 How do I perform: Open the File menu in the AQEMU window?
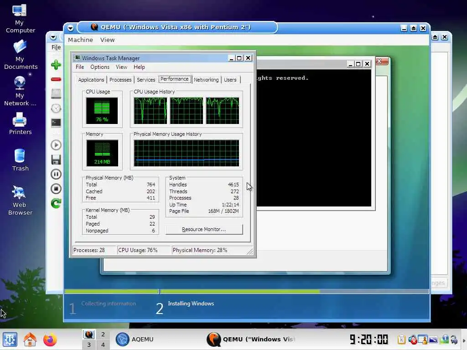[56, 47]
